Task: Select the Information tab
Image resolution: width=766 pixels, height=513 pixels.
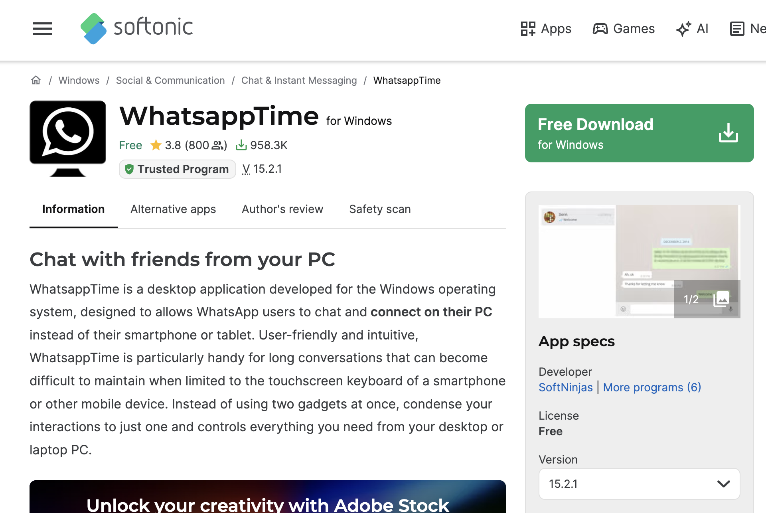Action: (x=73, y=209)
